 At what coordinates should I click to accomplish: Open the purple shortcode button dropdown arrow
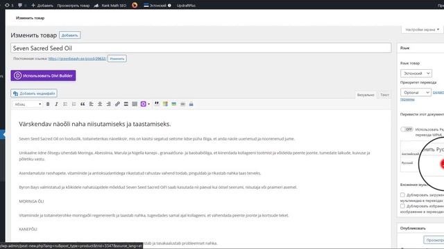pyautogui.click(x=148, y=104)
